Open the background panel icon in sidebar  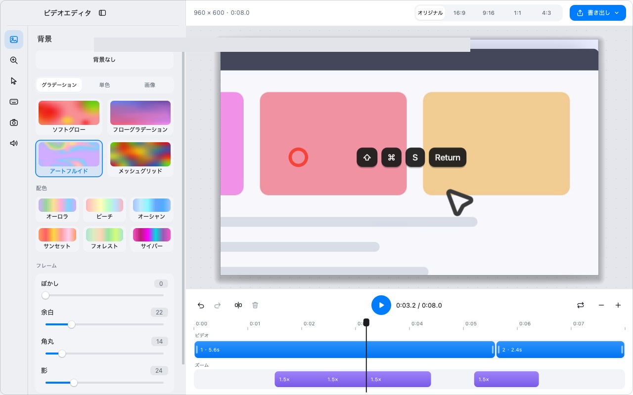14,39
